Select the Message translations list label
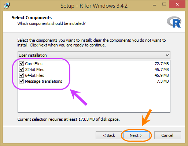 44,81
